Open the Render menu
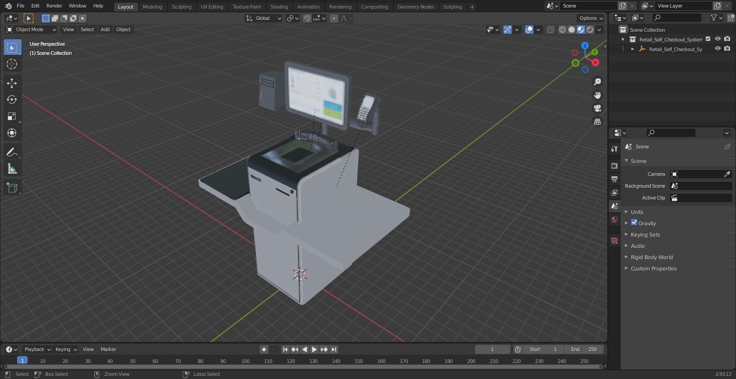 point(54,6)
